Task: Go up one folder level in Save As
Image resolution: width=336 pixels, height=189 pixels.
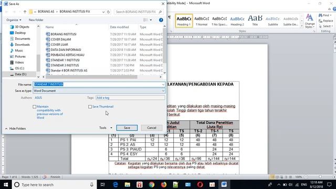Action: [25, 12]
